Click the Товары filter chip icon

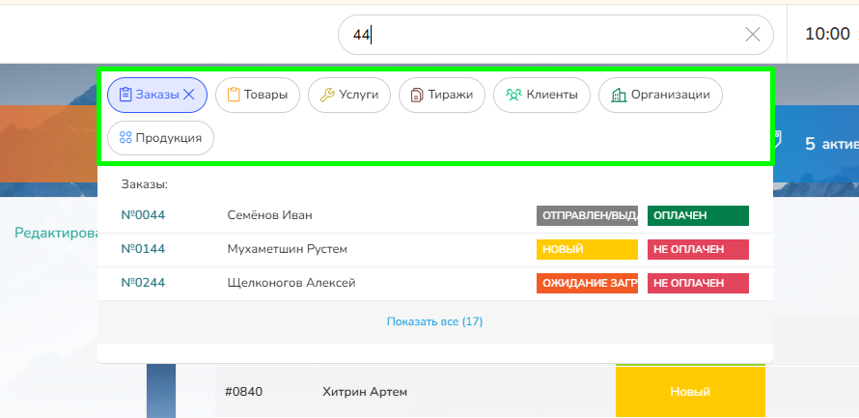(233, 95)
